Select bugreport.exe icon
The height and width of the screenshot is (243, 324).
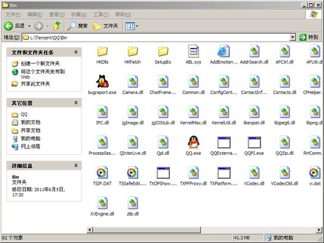[x=102, y=82]
